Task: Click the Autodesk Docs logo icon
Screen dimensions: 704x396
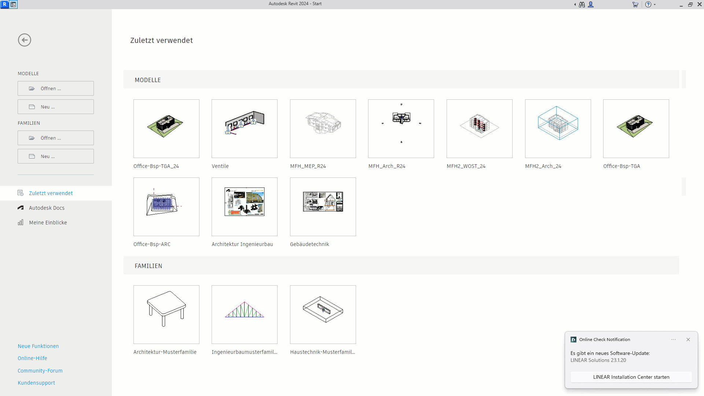Action: (x=21, y=208)
